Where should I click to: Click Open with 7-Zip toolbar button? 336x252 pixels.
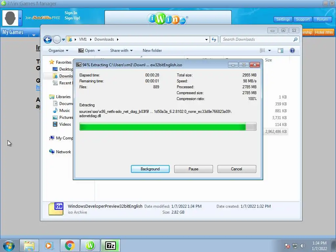tap(86, 51)
